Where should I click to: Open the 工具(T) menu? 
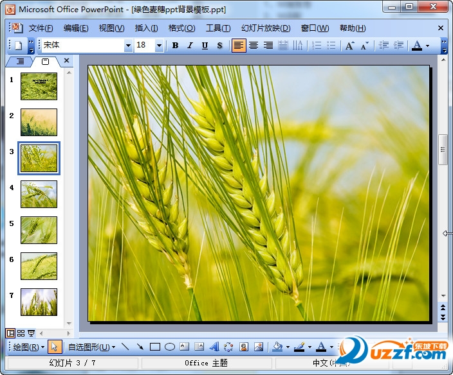pos(218,28)
